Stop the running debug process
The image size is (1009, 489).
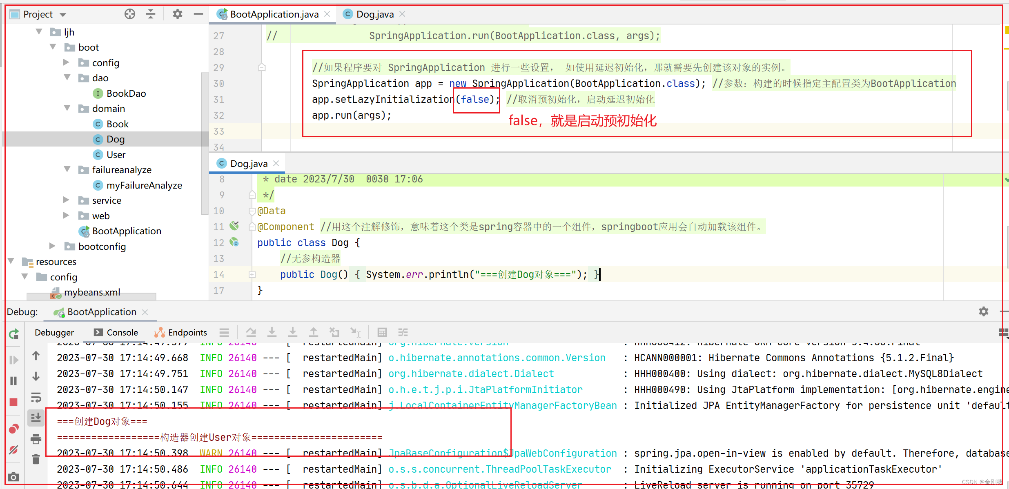13,402
